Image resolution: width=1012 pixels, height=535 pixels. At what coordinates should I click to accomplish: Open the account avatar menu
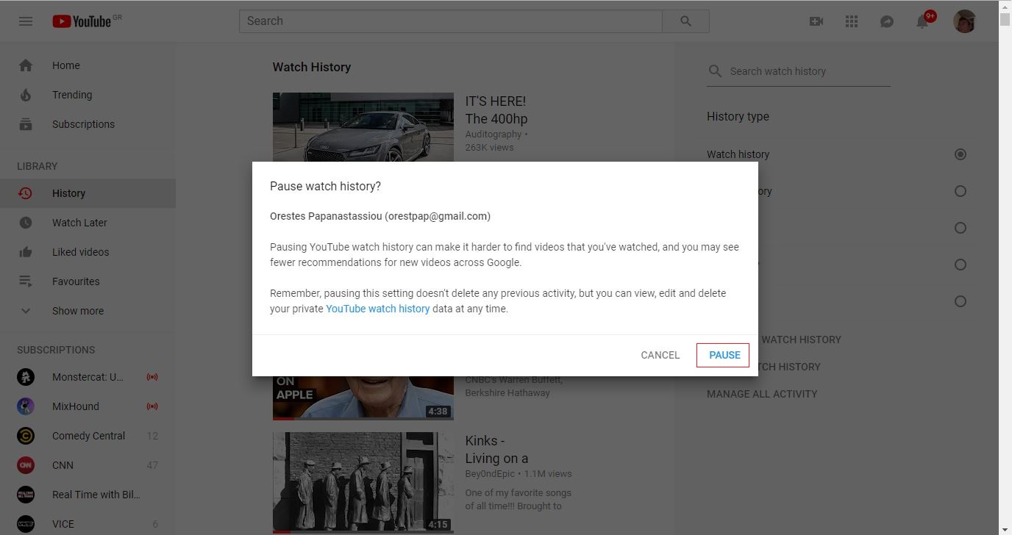[964, 21]
